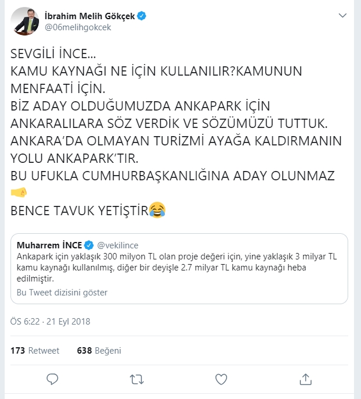Image resolution: width=361 pixels, height=399 pixels.
Task: Like the tweet with the heart icon
Action: 221,380
